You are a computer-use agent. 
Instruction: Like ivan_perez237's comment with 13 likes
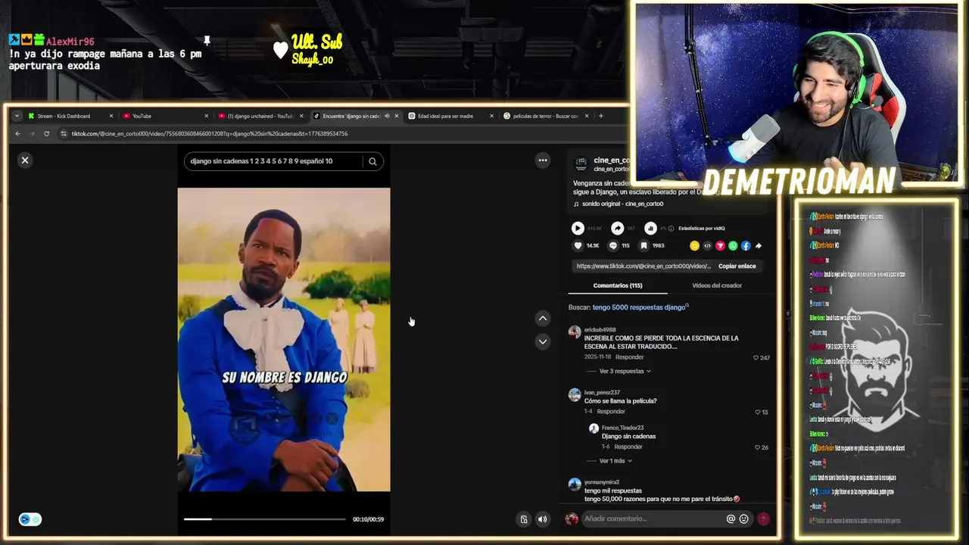tap(758, 412)
